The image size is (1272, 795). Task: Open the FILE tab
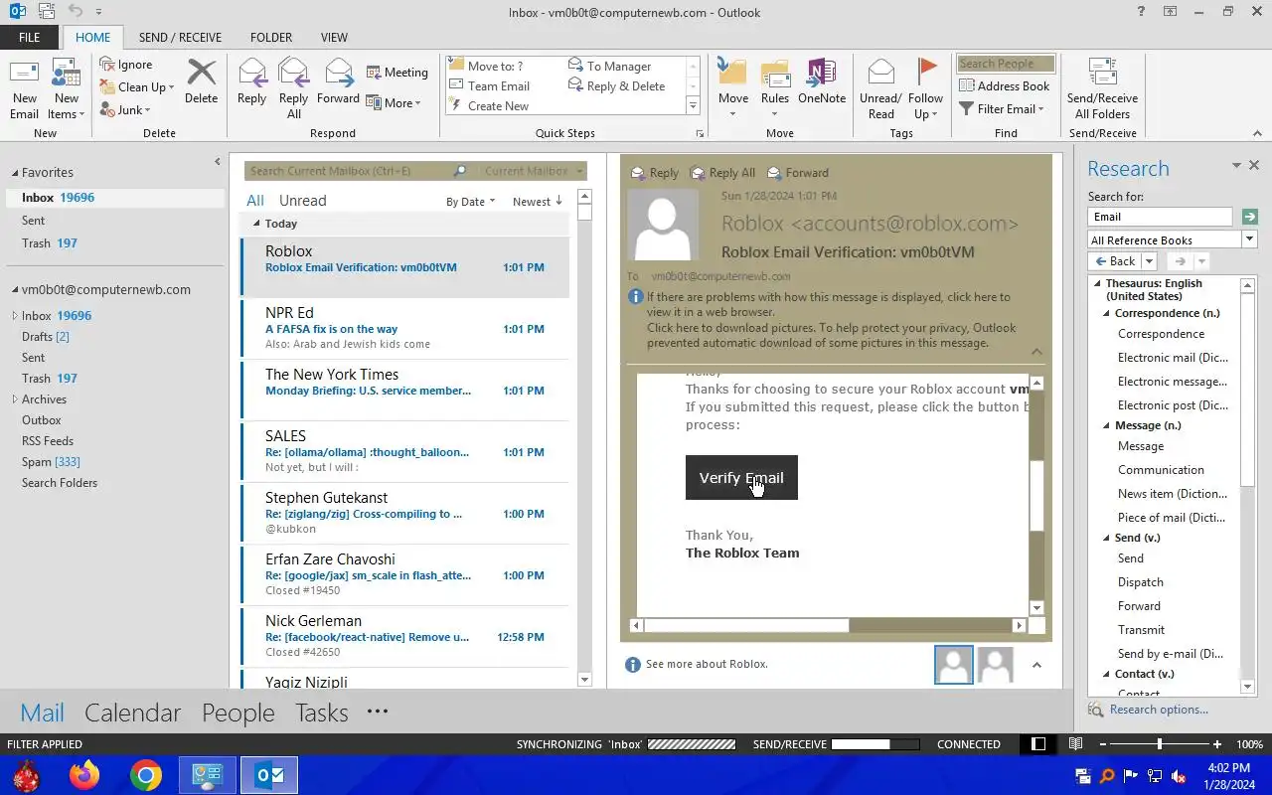30,38
